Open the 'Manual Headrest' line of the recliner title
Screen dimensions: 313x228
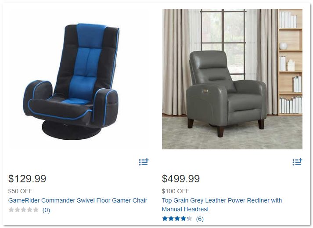coord(185,209)
